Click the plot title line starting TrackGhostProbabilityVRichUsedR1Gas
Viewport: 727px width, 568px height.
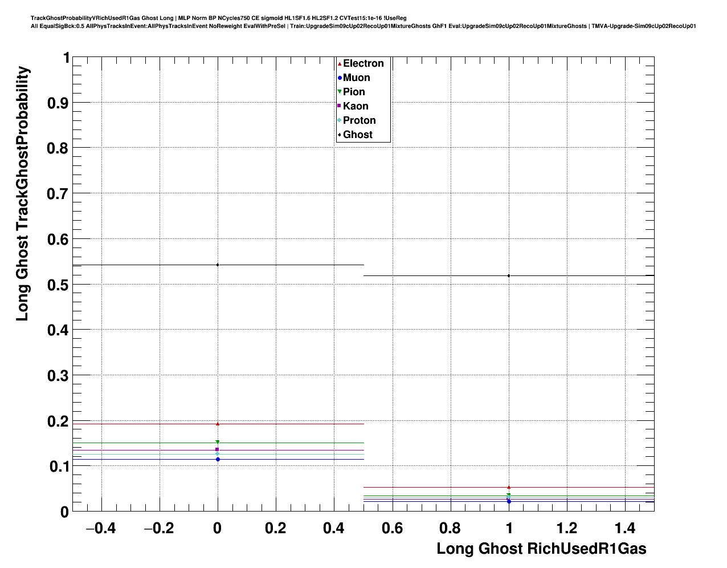point(218,18)
